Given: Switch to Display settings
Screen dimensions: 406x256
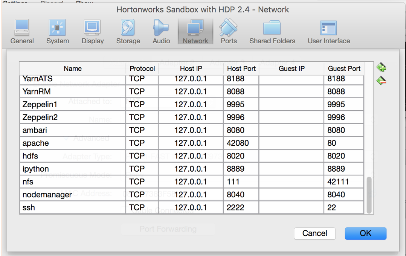Looking at the screenshot, I should coord(92,31).
